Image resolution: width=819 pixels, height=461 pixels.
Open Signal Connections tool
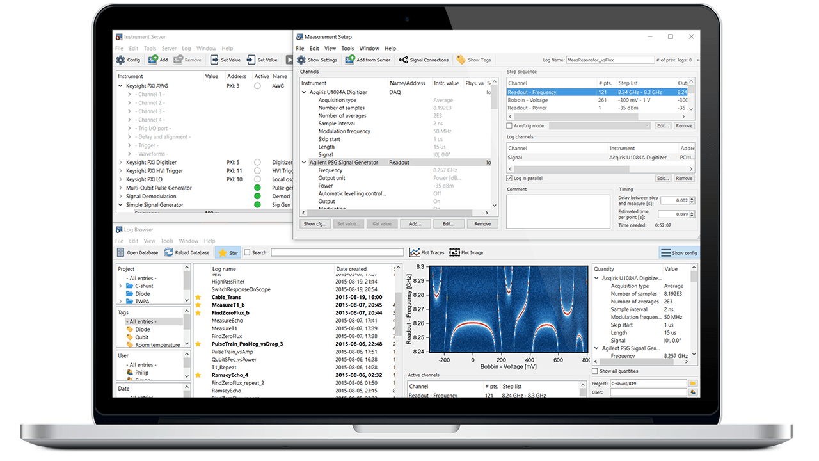(x=404, y=60)
